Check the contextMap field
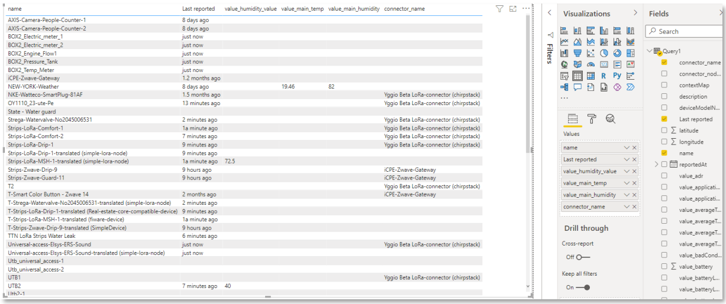The height and width of the screenshot is (304, 726). (664, 85)
